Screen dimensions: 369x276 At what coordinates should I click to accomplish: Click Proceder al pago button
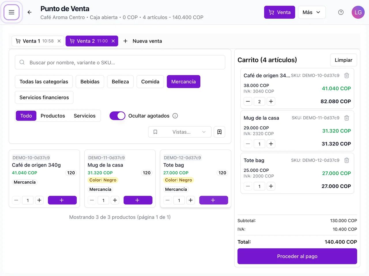pos(297,256)
